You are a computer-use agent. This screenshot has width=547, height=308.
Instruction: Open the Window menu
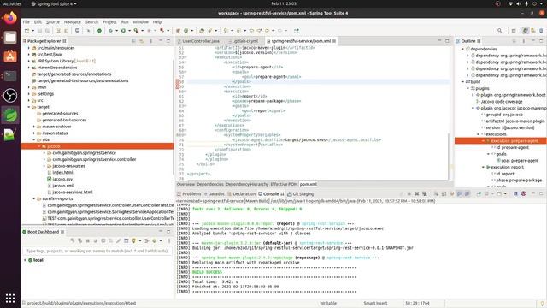(x=140, y=21)
